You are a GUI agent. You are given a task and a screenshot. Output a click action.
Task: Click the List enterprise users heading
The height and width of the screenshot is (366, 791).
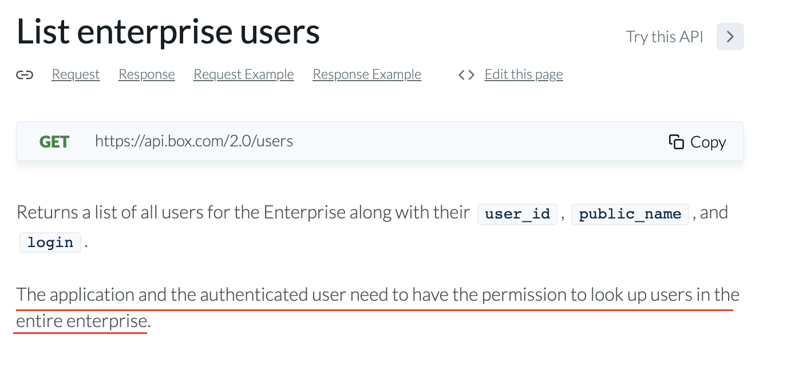tap(168, 32)
